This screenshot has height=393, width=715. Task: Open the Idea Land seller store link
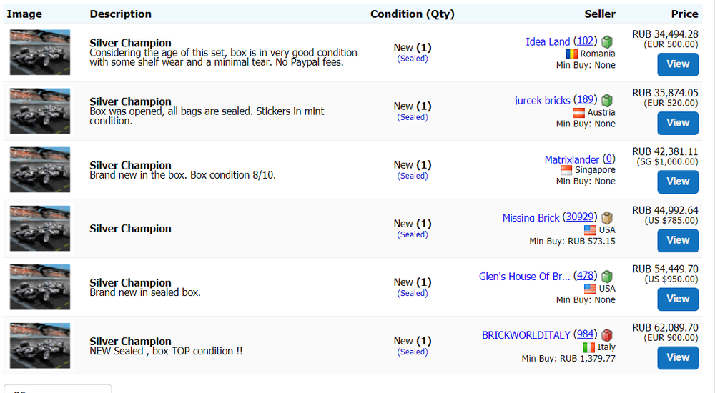[x=548, y=41]
